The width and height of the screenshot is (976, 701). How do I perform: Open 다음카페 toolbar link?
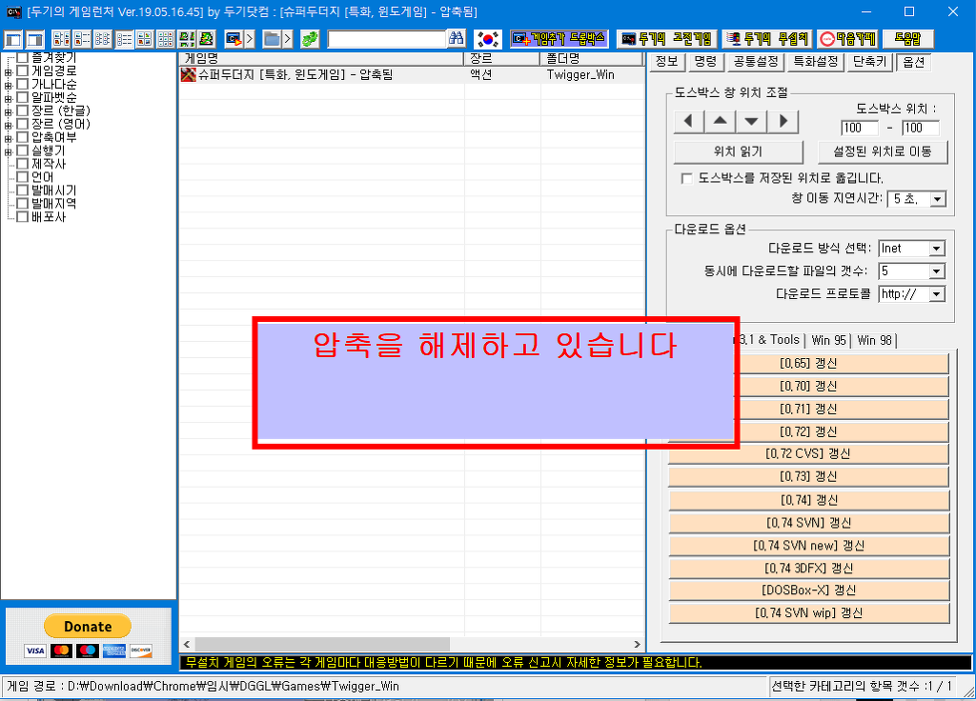[847, 39]
